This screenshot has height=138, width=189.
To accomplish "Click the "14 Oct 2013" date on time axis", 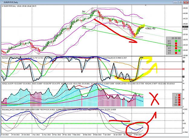I will (15, 135).
